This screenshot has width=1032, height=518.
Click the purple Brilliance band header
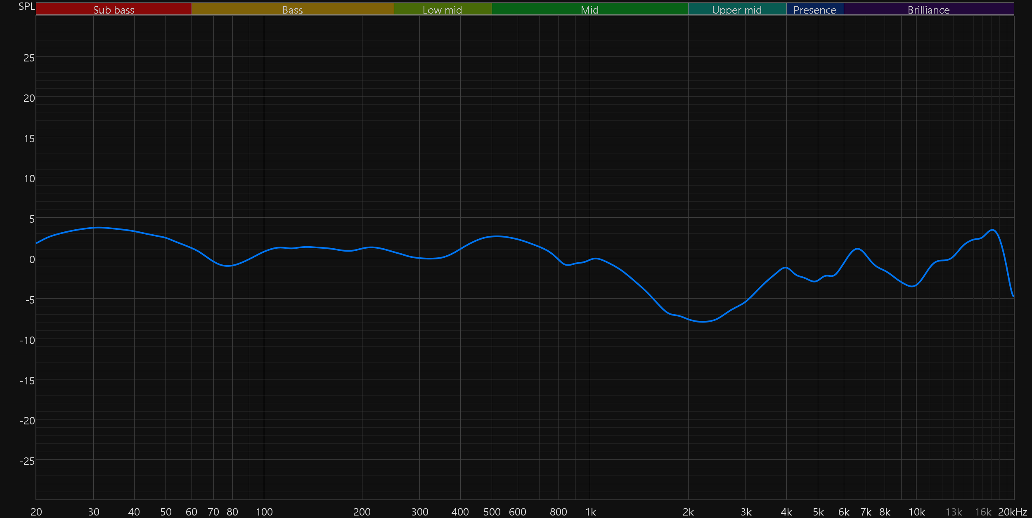click(928, 9)
